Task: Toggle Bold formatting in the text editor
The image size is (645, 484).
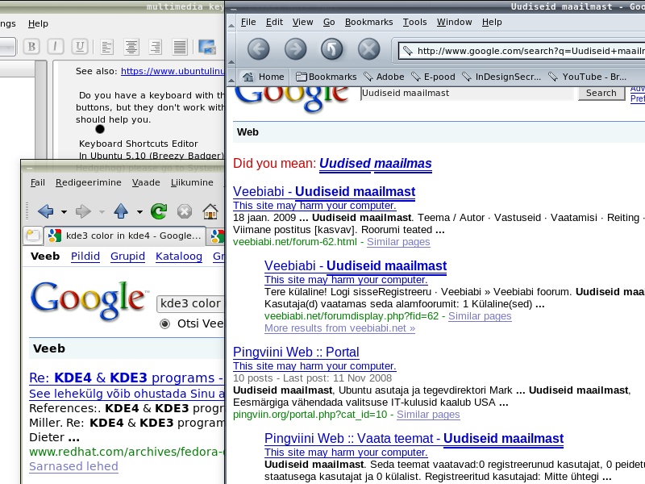Action: pos(31,46)
